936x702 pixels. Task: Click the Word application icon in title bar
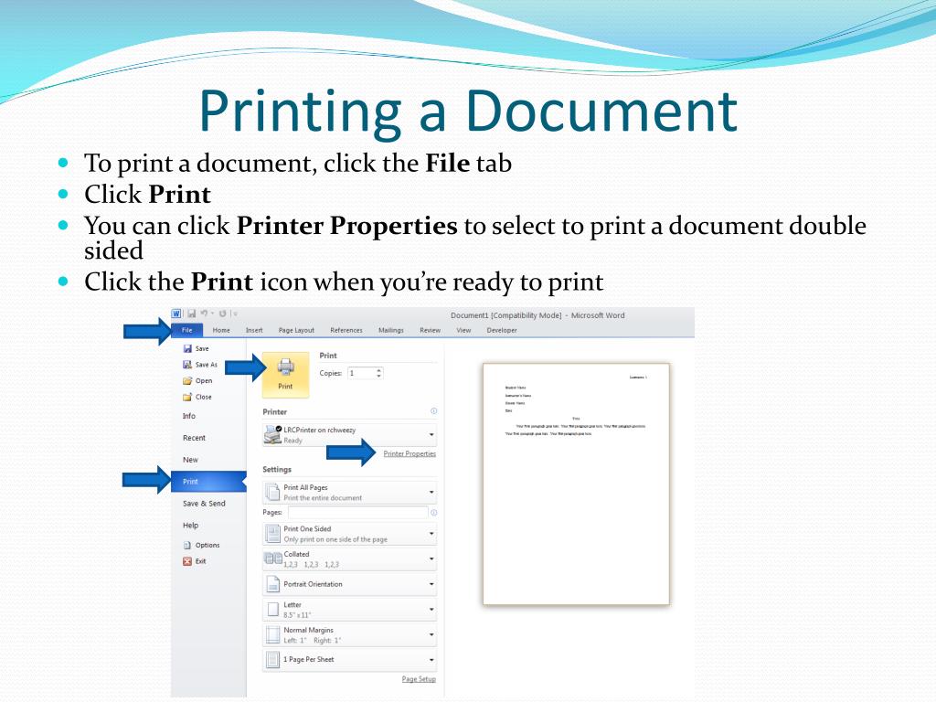176,314
